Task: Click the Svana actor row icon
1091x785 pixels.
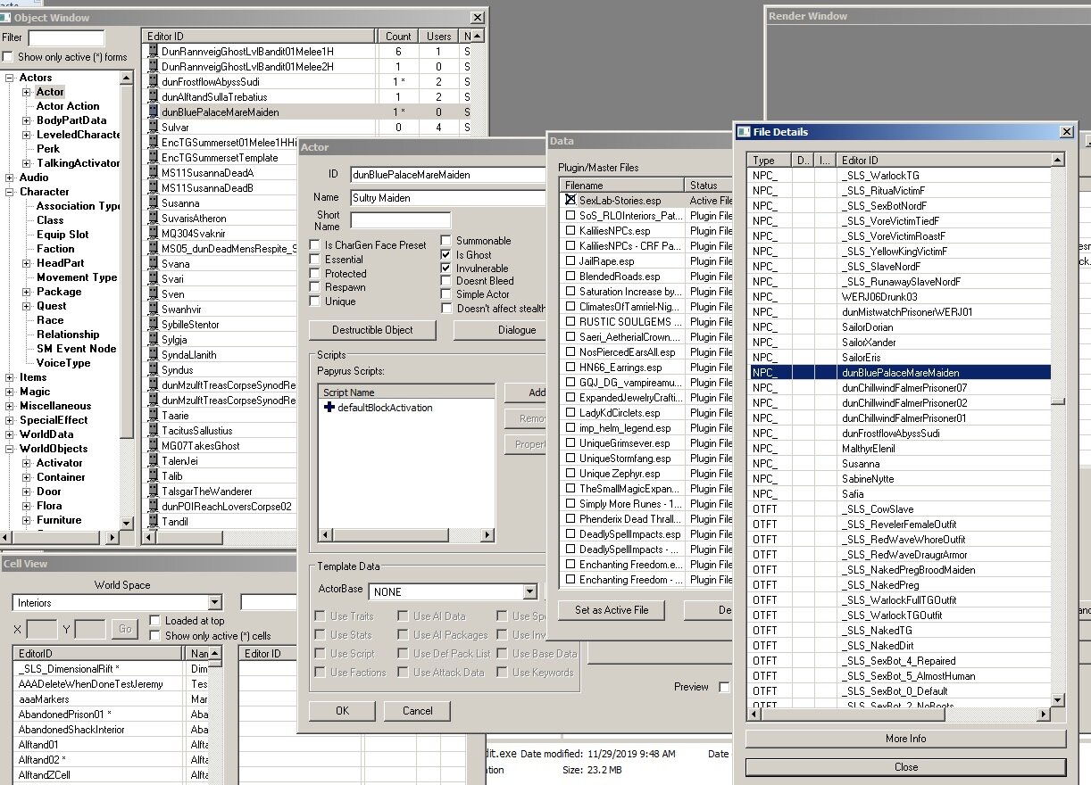Action: pos(151,264)
